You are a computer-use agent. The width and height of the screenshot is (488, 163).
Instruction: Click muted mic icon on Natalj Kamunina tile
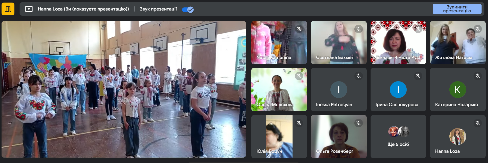click(299, 29)
